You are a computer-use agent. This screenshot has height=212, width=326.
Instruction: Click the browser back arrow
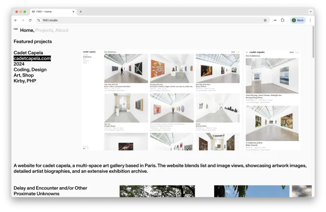pos(16,20)
